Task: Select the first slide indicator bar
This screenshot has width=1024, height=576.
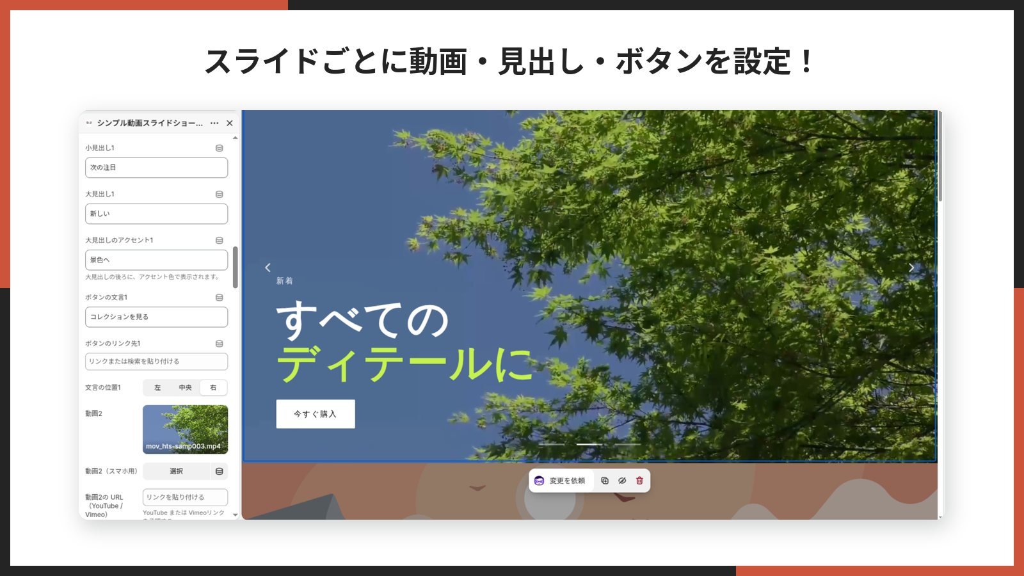Action: point(551,444)
